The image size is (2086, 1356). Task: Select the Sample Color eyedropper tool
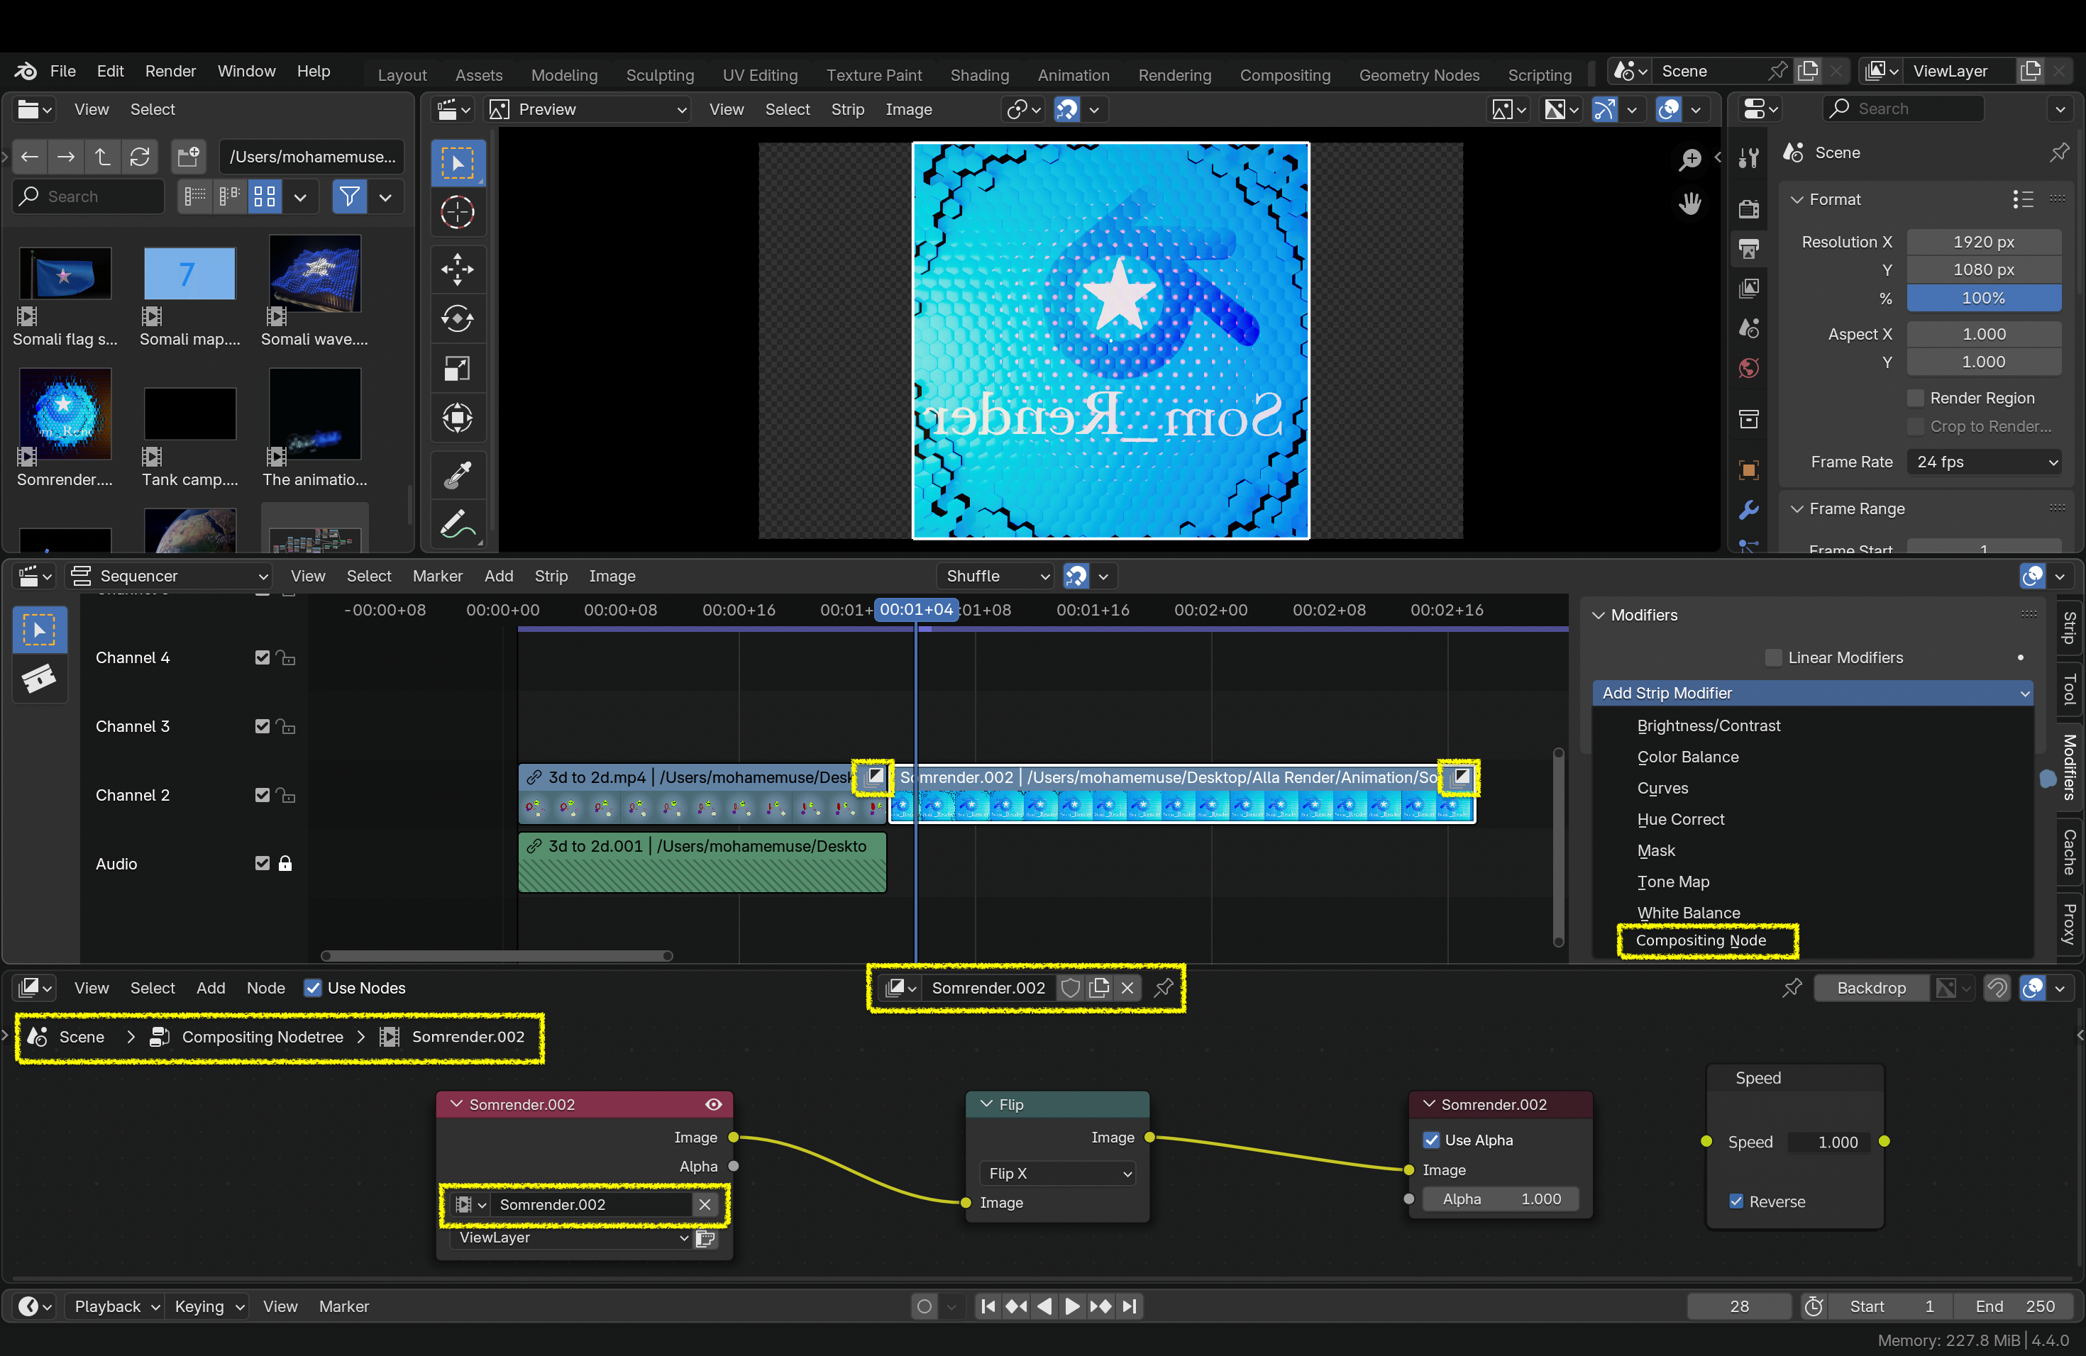click(458, 474)
